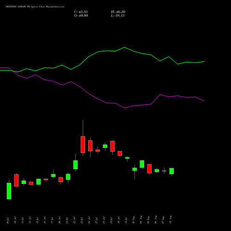The height and width of the screenshot is (231, 231).
Task: Select the 03 Aug date label
Action: coord(134,220)
